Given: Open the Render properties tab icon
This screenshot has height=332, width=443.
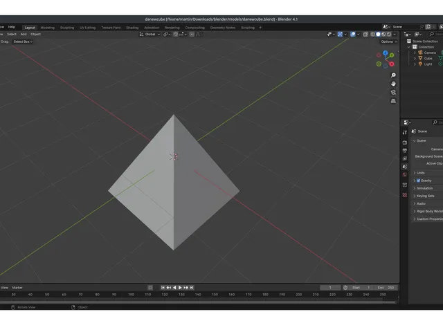Looking at the screenshot, I should point(405,142).
